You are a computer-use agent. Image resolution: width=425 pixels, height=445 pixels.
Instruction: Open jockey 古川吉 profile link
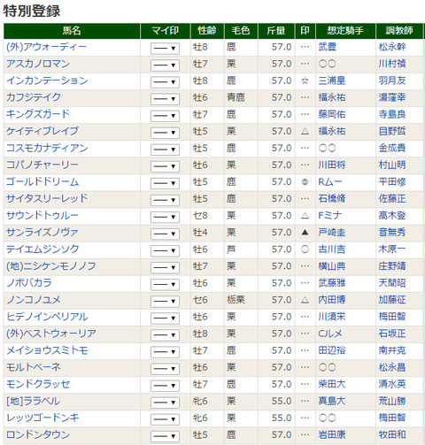[x=332, y=249]
